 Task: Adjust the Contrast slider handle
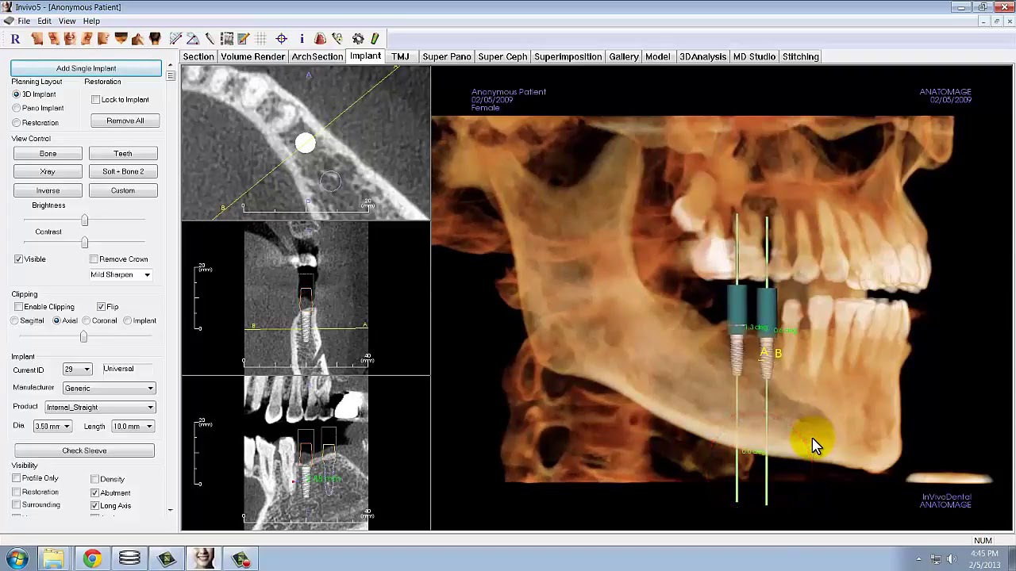84,242
